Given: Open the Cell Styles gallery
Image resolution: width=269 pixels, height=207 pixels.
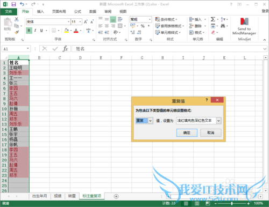Looking at the screenshot, I should (x=168, y=32).
